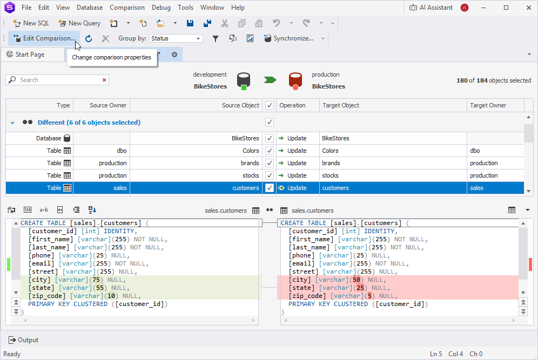
Task: Toggle ignore case icon above the SQL diff
Action: (x=44, y=209)
